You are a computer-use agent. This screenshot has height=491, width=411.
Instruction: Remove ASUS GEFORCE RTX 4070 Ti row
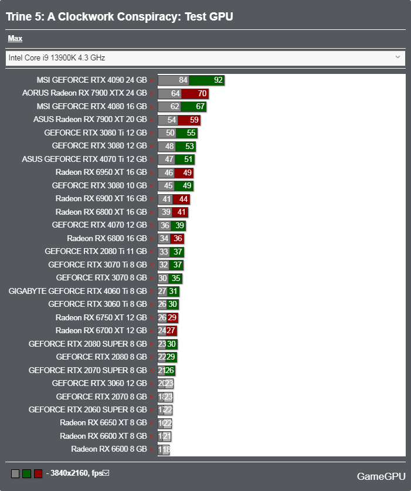click(151, 160)
